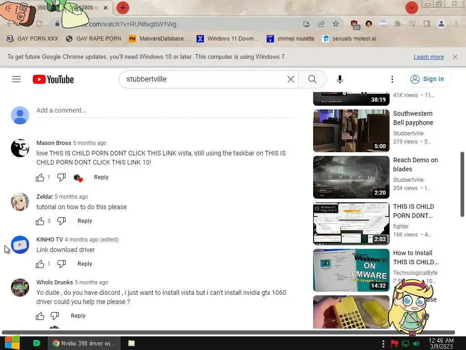Open the Chrome three-dot menu
This screenshot has height=350, width=466.
(456, 24)
